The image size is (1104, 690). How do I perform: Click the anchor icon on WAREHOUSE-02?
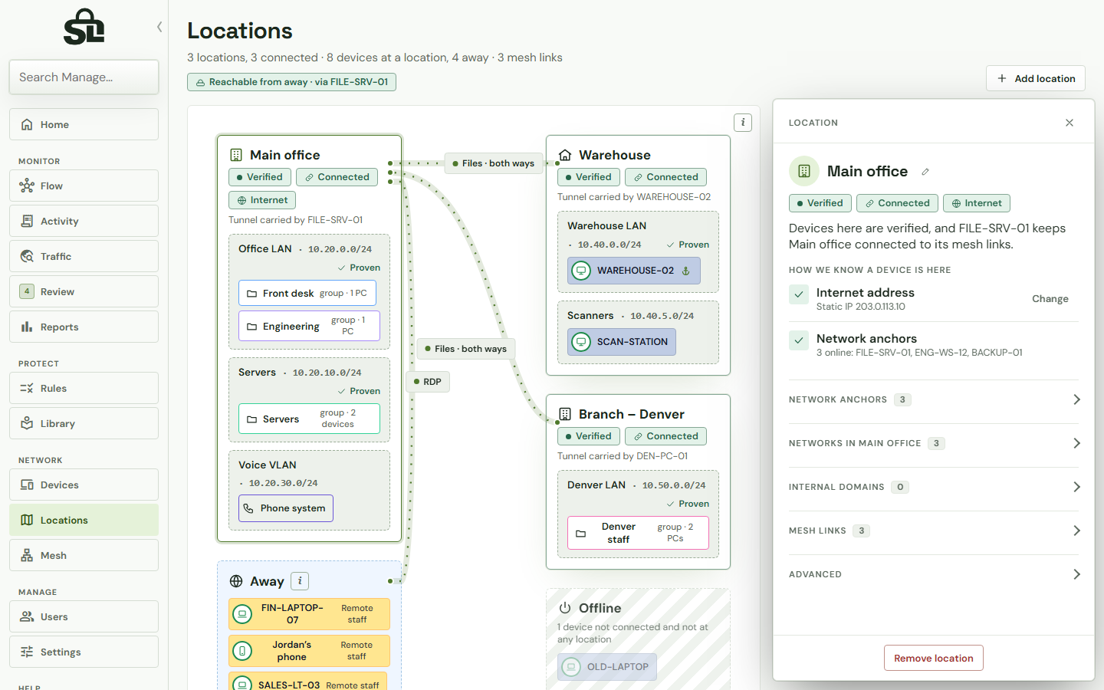[x=686, y=271]
